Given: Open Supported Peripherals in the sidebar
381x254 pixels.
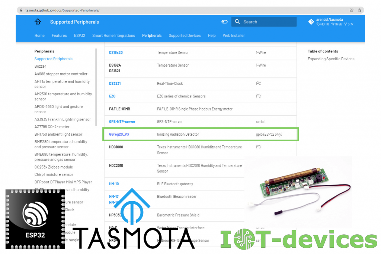Looking at the screenshot, I should pos(54,59).
